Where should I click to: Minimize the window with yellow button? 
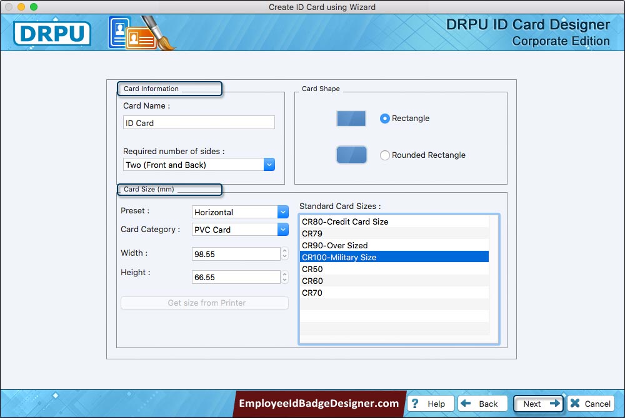(21, 7)
